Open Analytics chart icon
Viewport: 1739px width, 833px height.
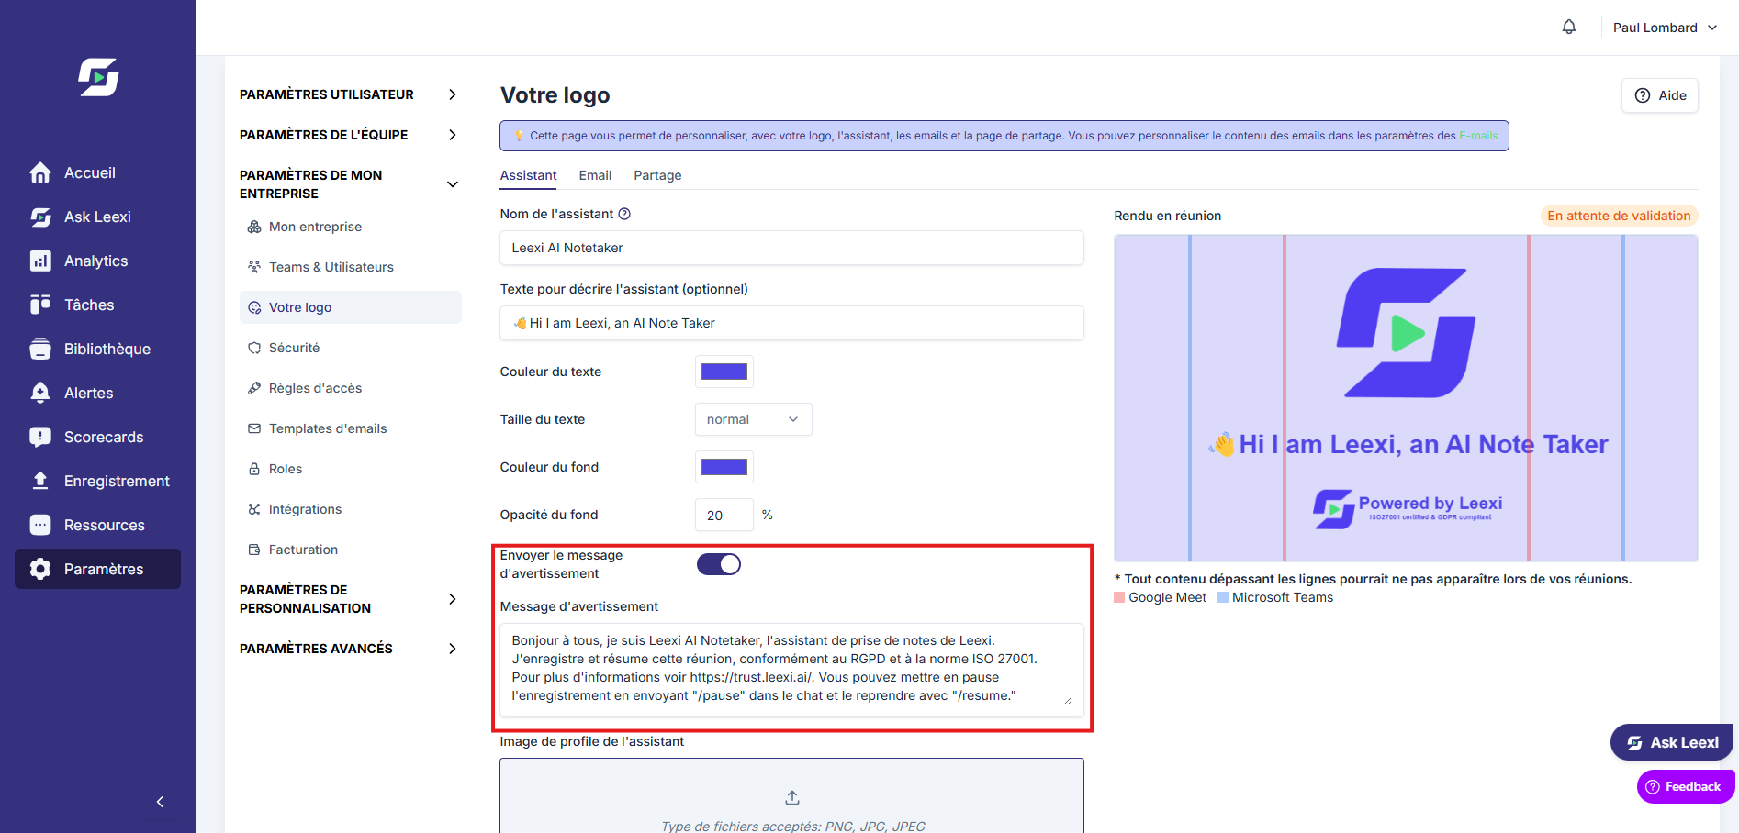(40, 261)
